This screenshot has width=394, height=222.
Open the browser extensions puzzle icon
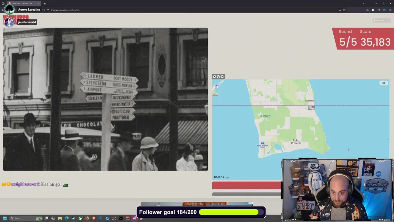tap(379, 10)
